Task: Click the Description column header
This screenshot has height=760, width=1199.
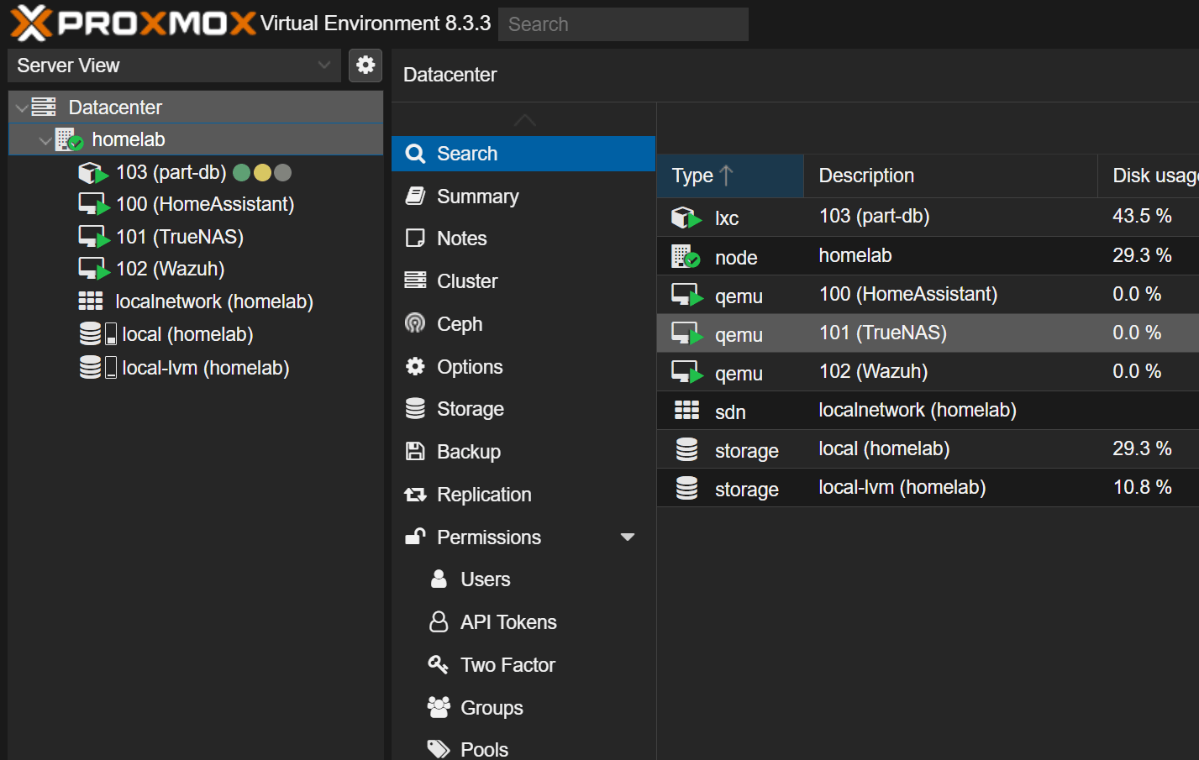Action: click(866, 176)
